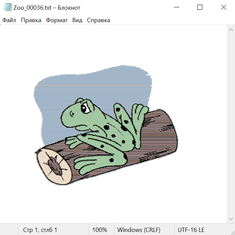Close the Zoo_00036.txt window
235x235 pixels.
(x=224, y=7)
